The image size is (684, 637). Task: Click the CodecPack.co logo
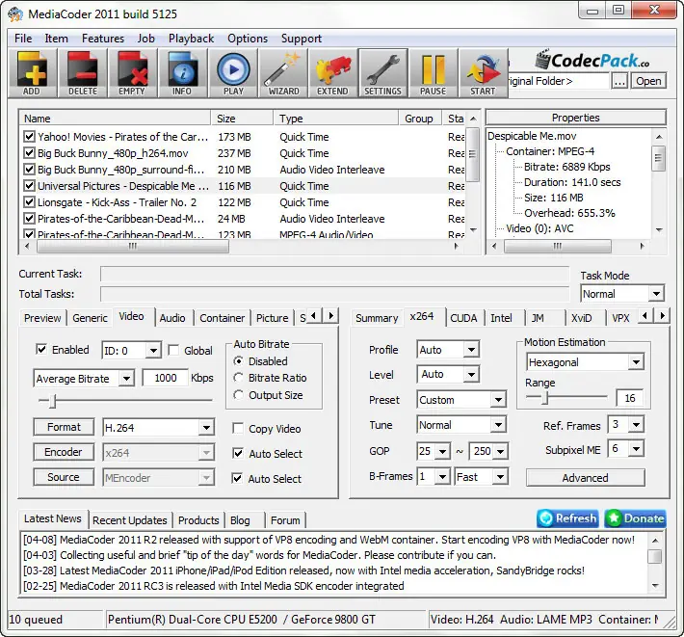point(592,60)
